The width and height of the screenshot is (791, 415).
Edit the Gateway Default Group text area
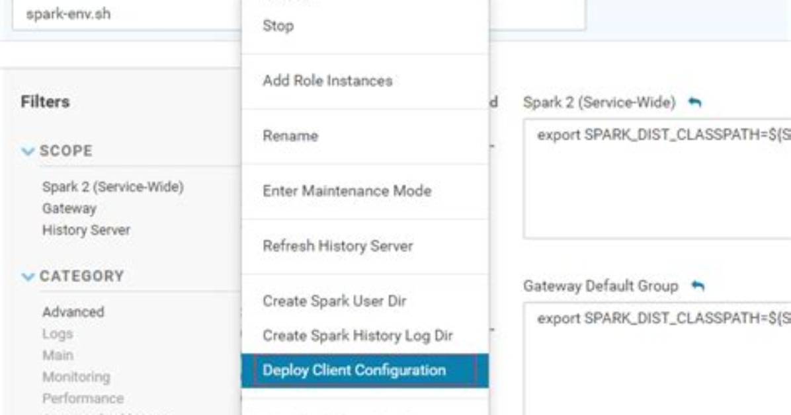(657, 359)
